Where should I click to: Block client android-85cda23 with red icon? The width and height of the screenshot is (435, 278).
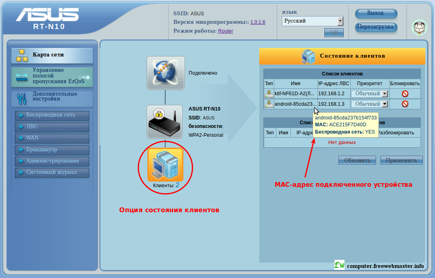point(405,104)
